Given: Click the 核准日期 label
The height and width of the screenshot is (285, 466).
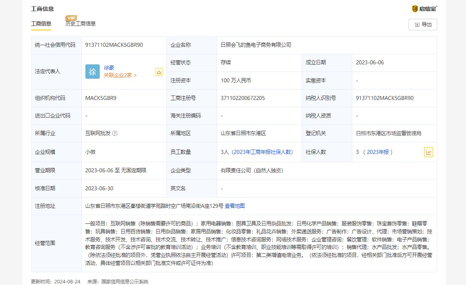Looking at the screenshot, I should point(45,188).
